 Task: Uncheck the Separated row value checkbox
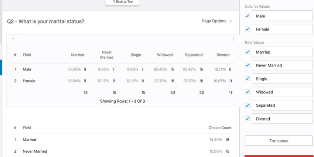(x=247, y=105)
